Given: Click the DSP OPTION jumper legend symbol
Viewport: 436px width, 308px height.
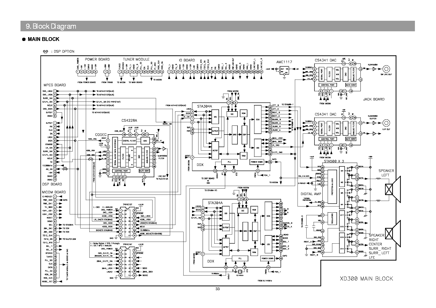Looking at the screenshot, I should (x=45, y=51).
